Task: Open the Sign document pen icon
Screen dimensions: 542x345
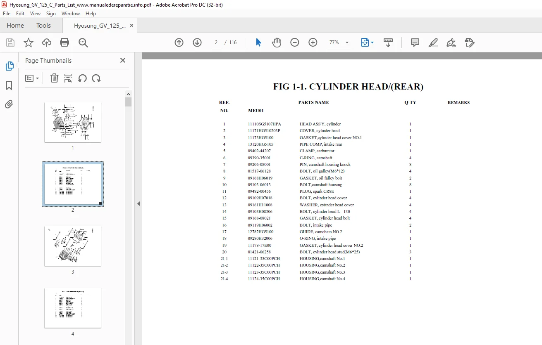Action: [x=451, y=43]
